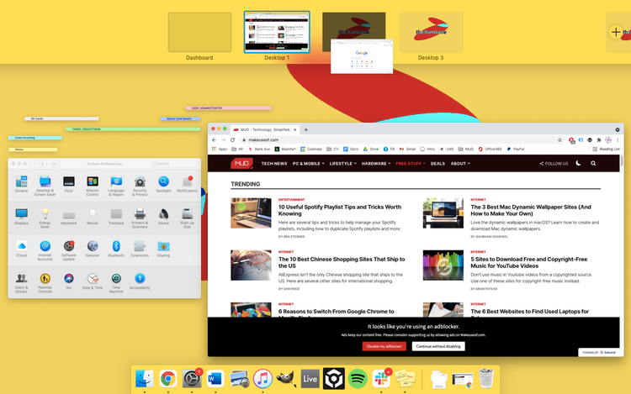Open Displays preferences pane
The image size is (631, 394).
click(21, 217)
